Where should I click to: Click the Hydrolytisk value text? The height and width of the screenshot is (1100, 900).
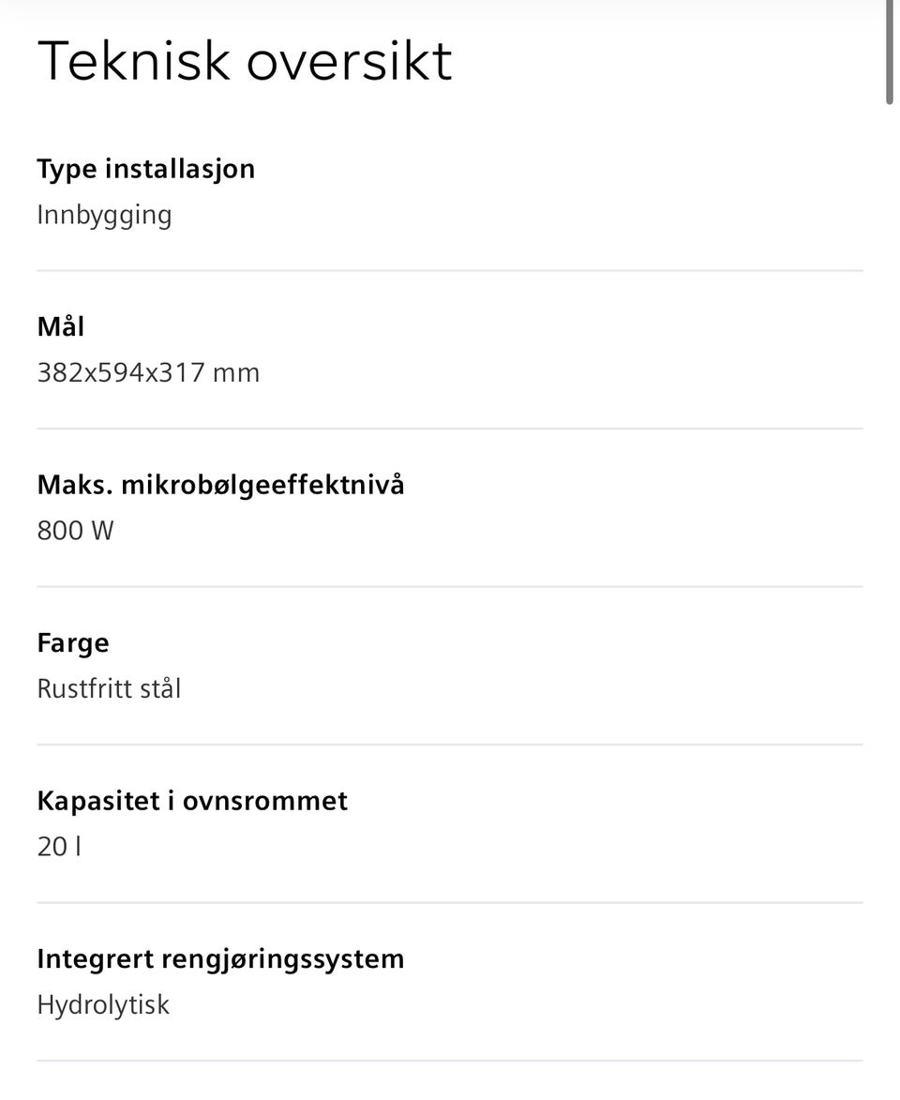pyautogui.click(x=103, y=1005)
